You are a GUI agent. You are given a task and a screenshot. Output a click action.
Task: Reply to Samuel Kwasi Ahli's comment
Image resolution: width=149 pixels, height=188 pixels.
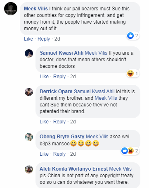pos(59,77)
